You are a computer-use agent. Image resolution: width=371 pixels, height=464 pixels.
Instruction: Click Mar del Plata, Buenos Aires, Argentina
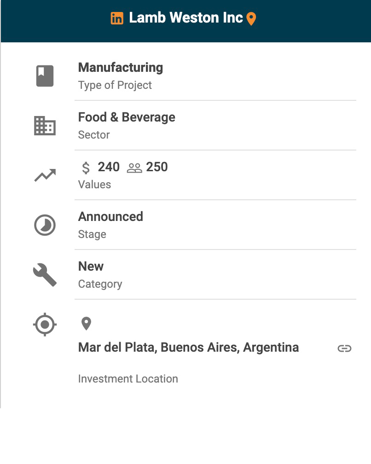pos(188,348)
